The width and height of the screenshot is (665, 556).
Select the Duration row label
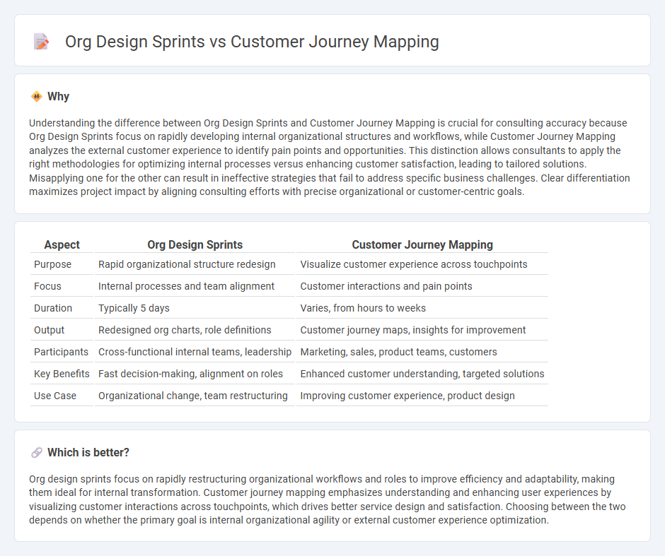(x=53, y=308)
